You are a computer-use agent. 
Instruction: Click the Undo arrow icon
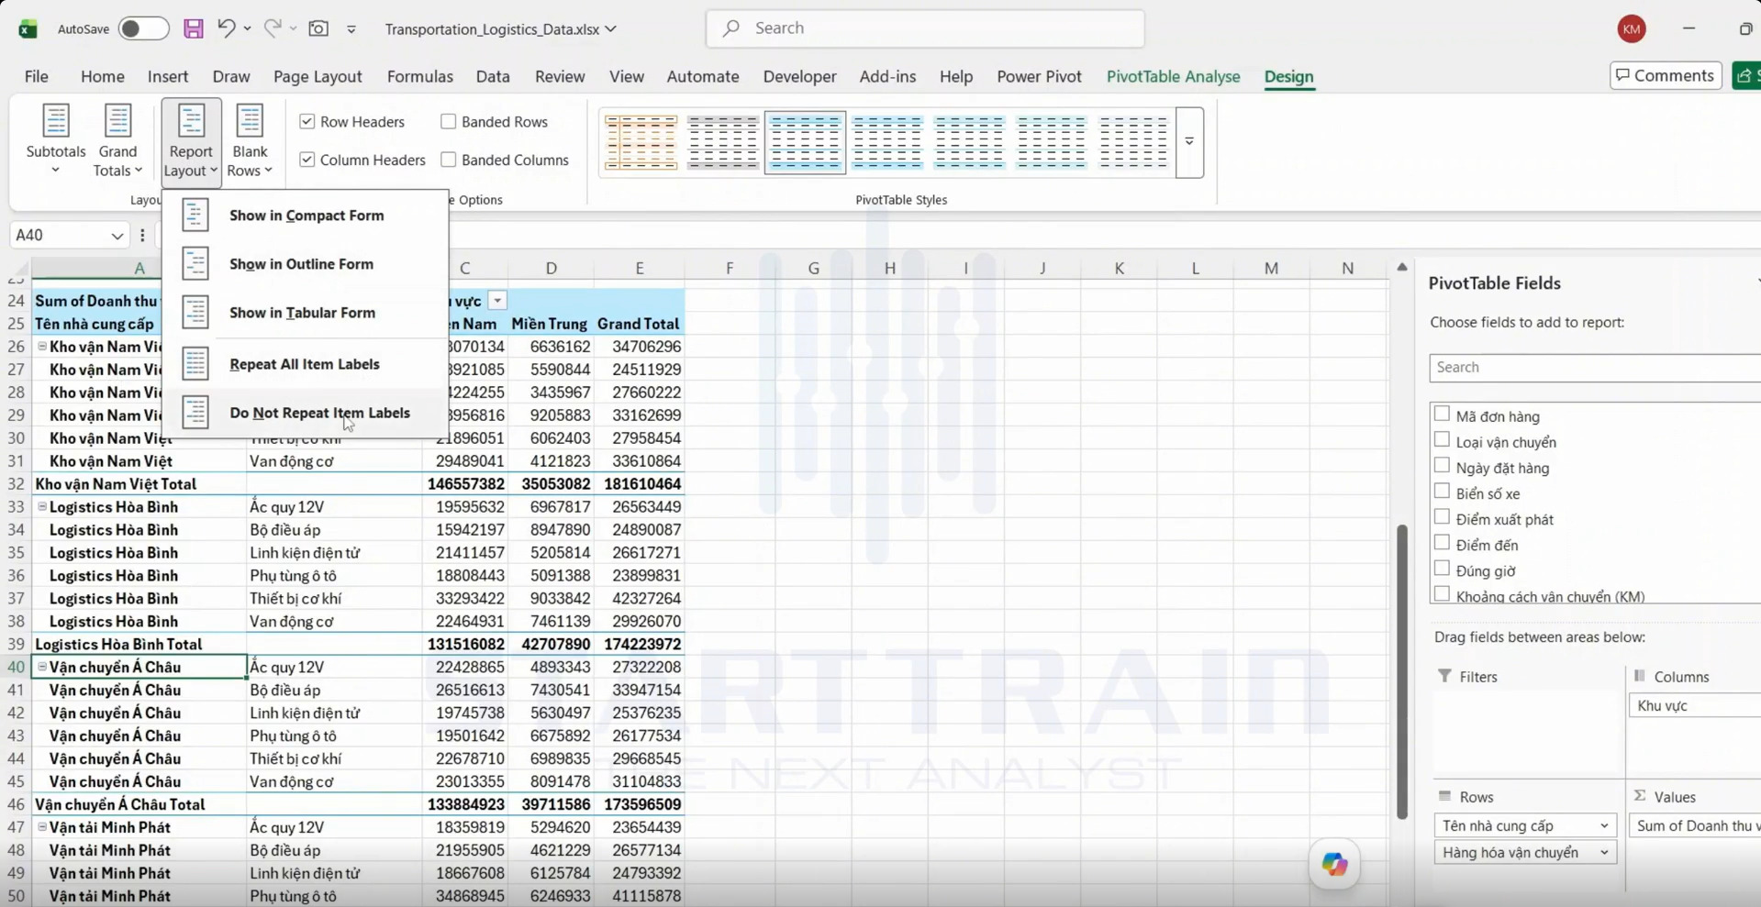point(226,28)
